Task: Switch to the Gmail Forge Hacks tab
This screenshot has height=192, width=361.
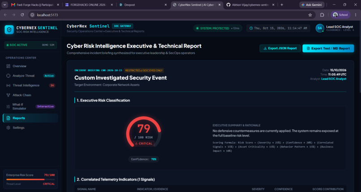Action: coord(35,4)
